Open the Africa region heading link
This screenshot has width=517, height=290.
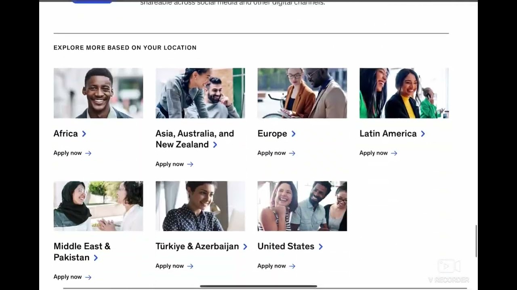pyautogui.click(x=65, y=134)
